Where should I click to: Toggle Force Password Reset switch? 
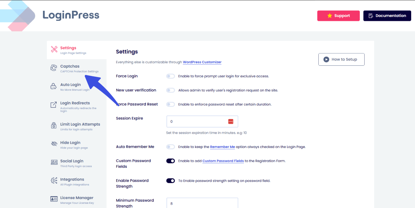(171, 105)
